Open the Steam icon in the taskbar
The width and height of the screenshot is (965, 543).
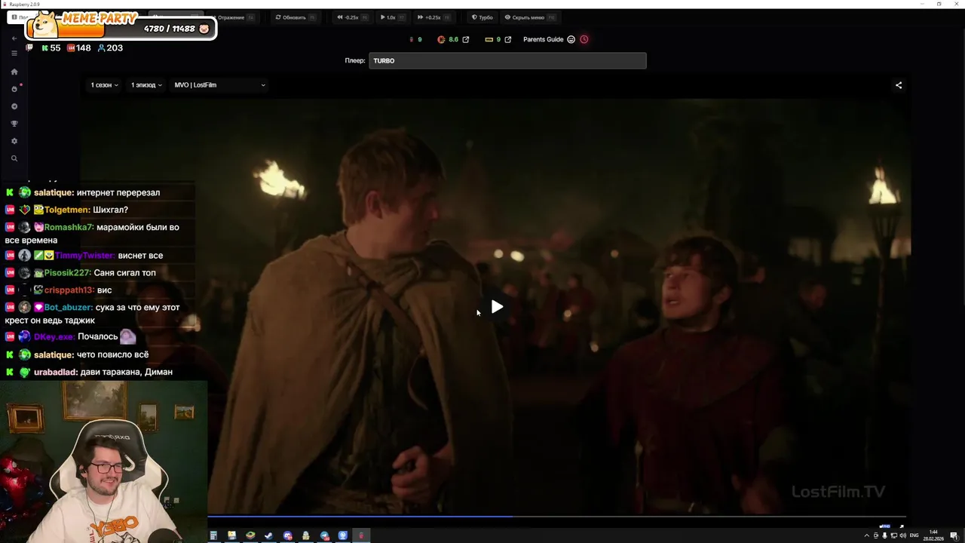point(268,535)
